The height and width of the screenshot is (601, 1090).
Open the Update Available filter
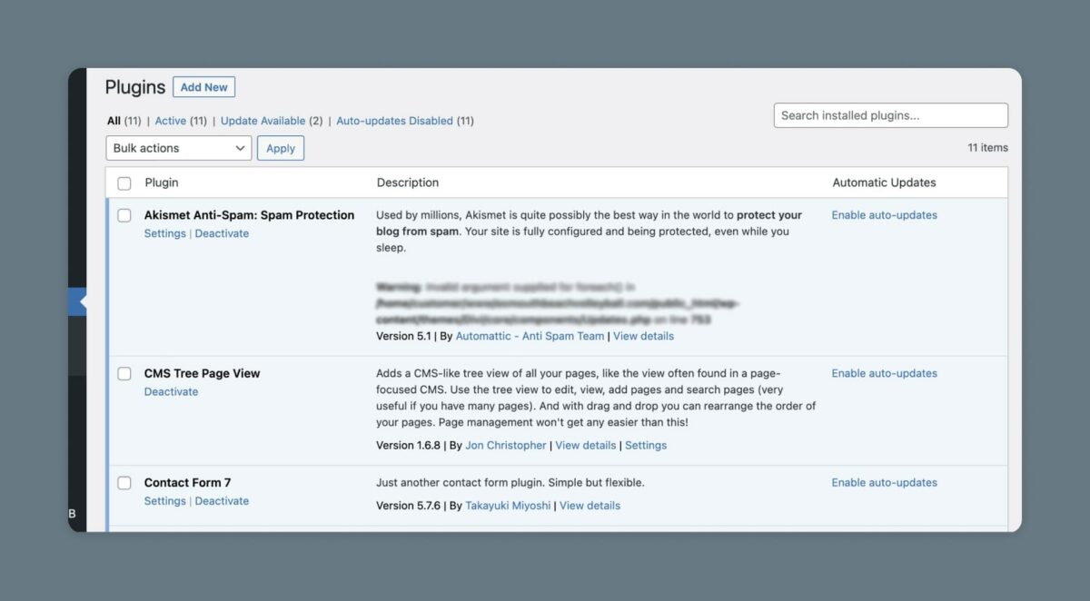263,120
